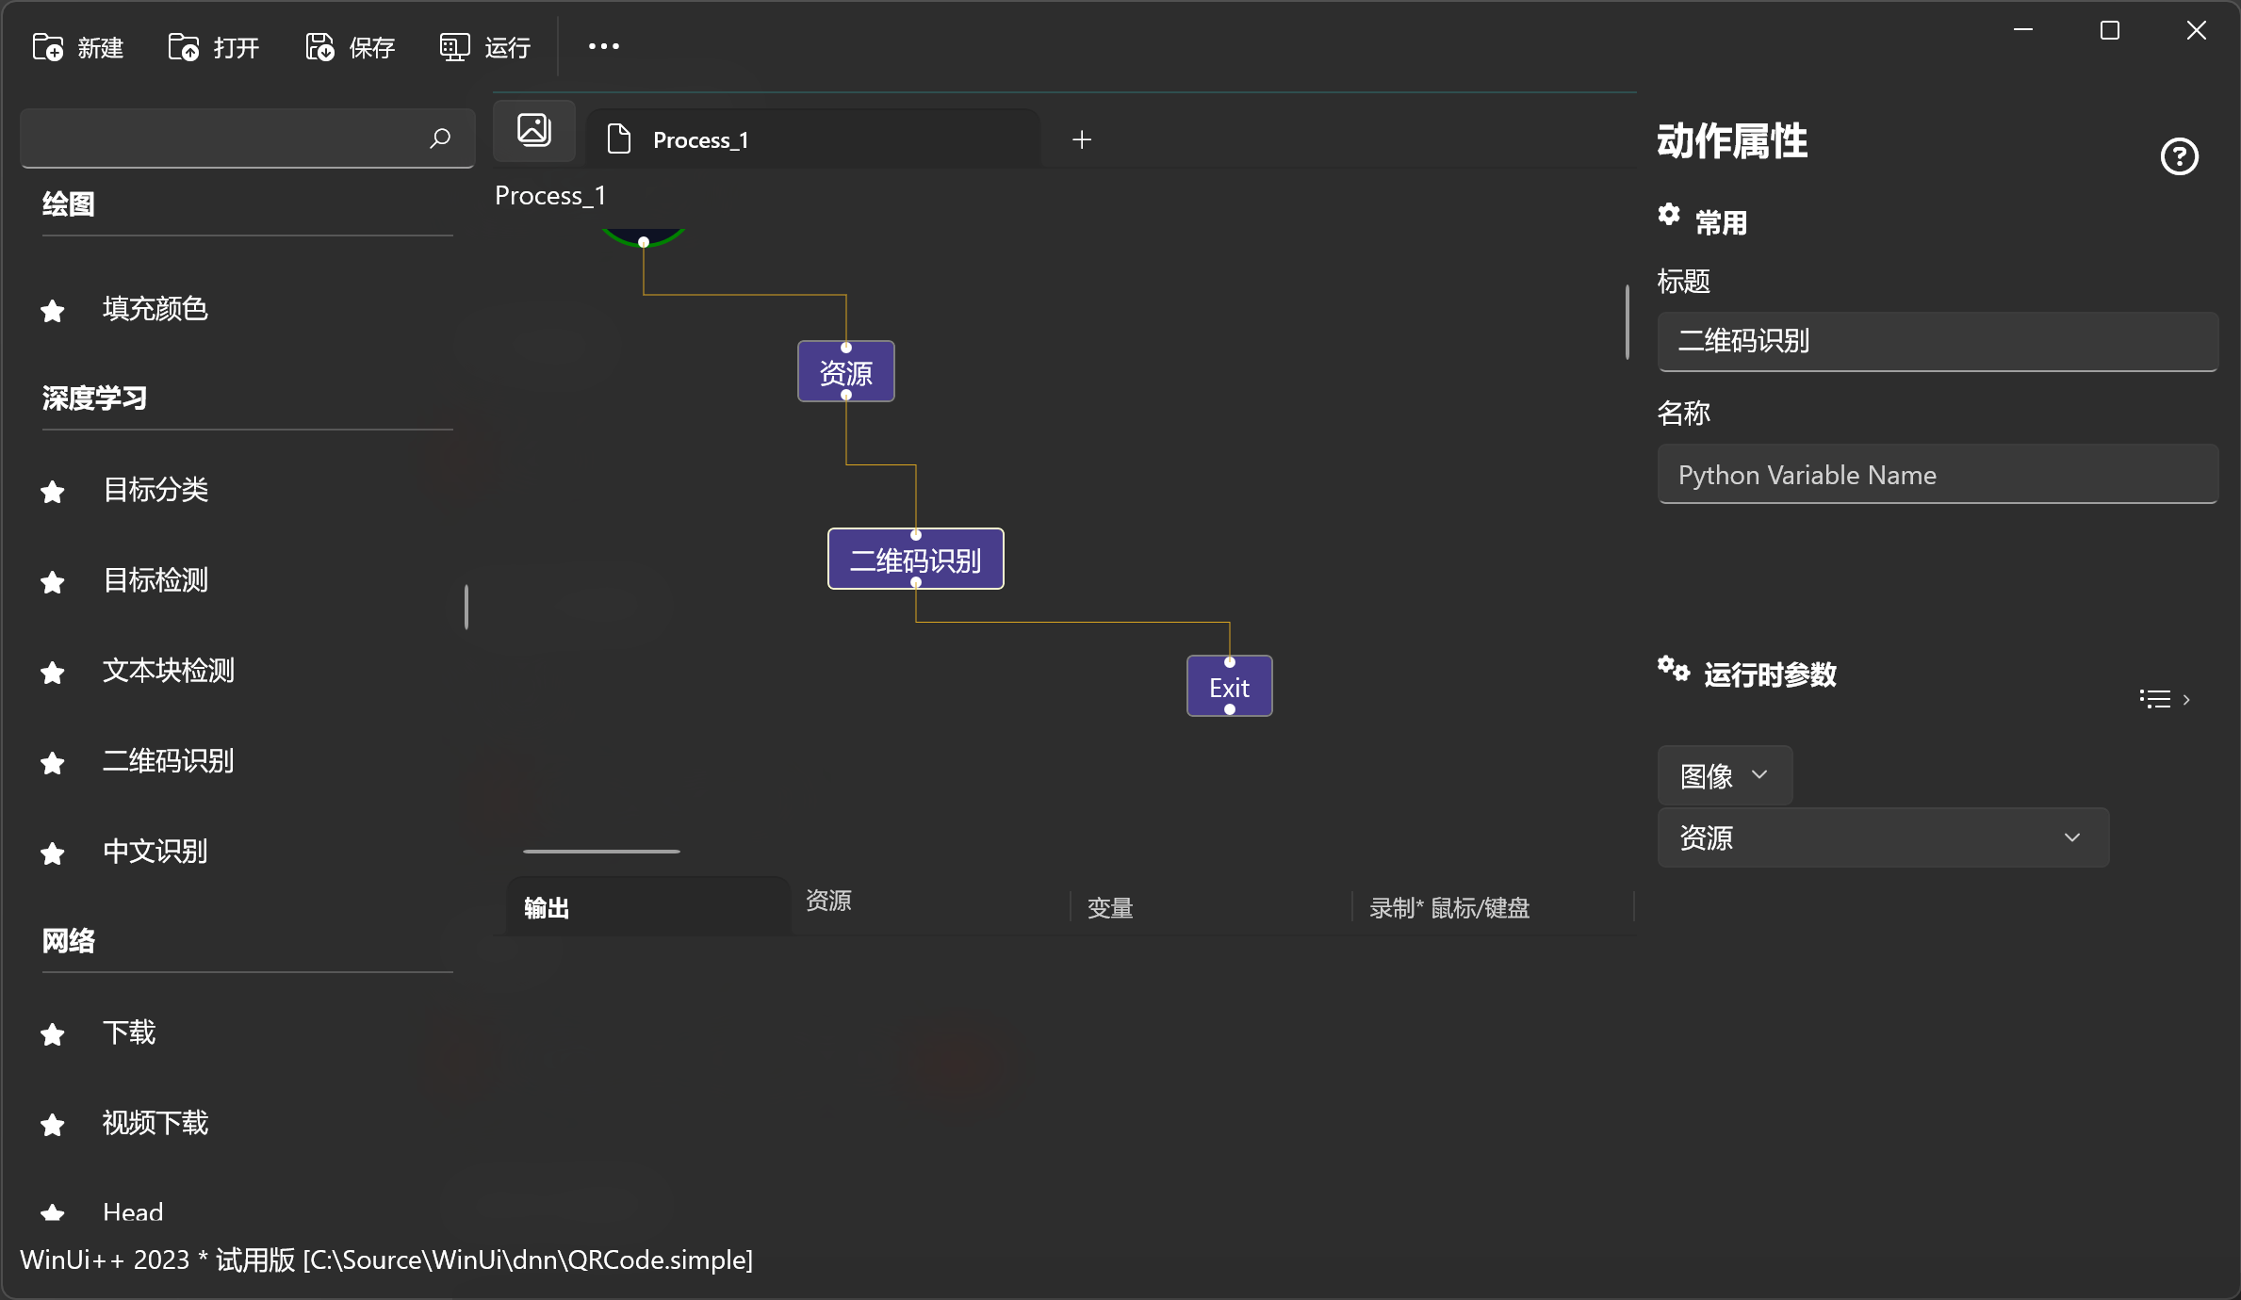The height and width of the screenshot is (1300, 2241).
Task: Toggle favorite star for 视频下载
Action: [x=53, y=1125]
